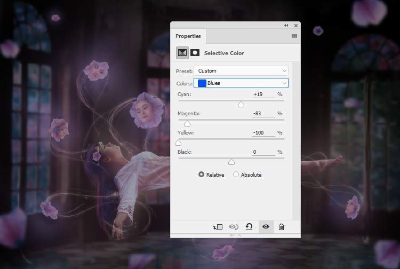The height and width of the screenshot is (269, 400).
Task: Open the Preset dropdown showing Custom
Action: pyautogui.click(x=241, y=70)
